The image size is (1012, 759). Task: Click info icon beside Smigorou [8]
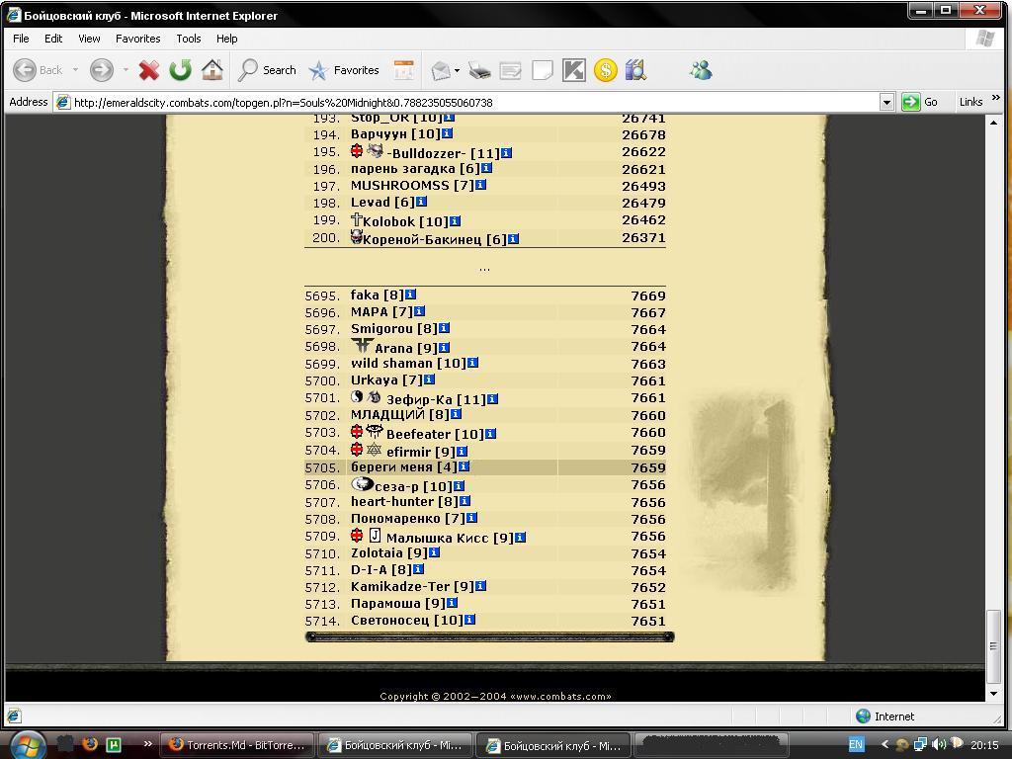444,328
